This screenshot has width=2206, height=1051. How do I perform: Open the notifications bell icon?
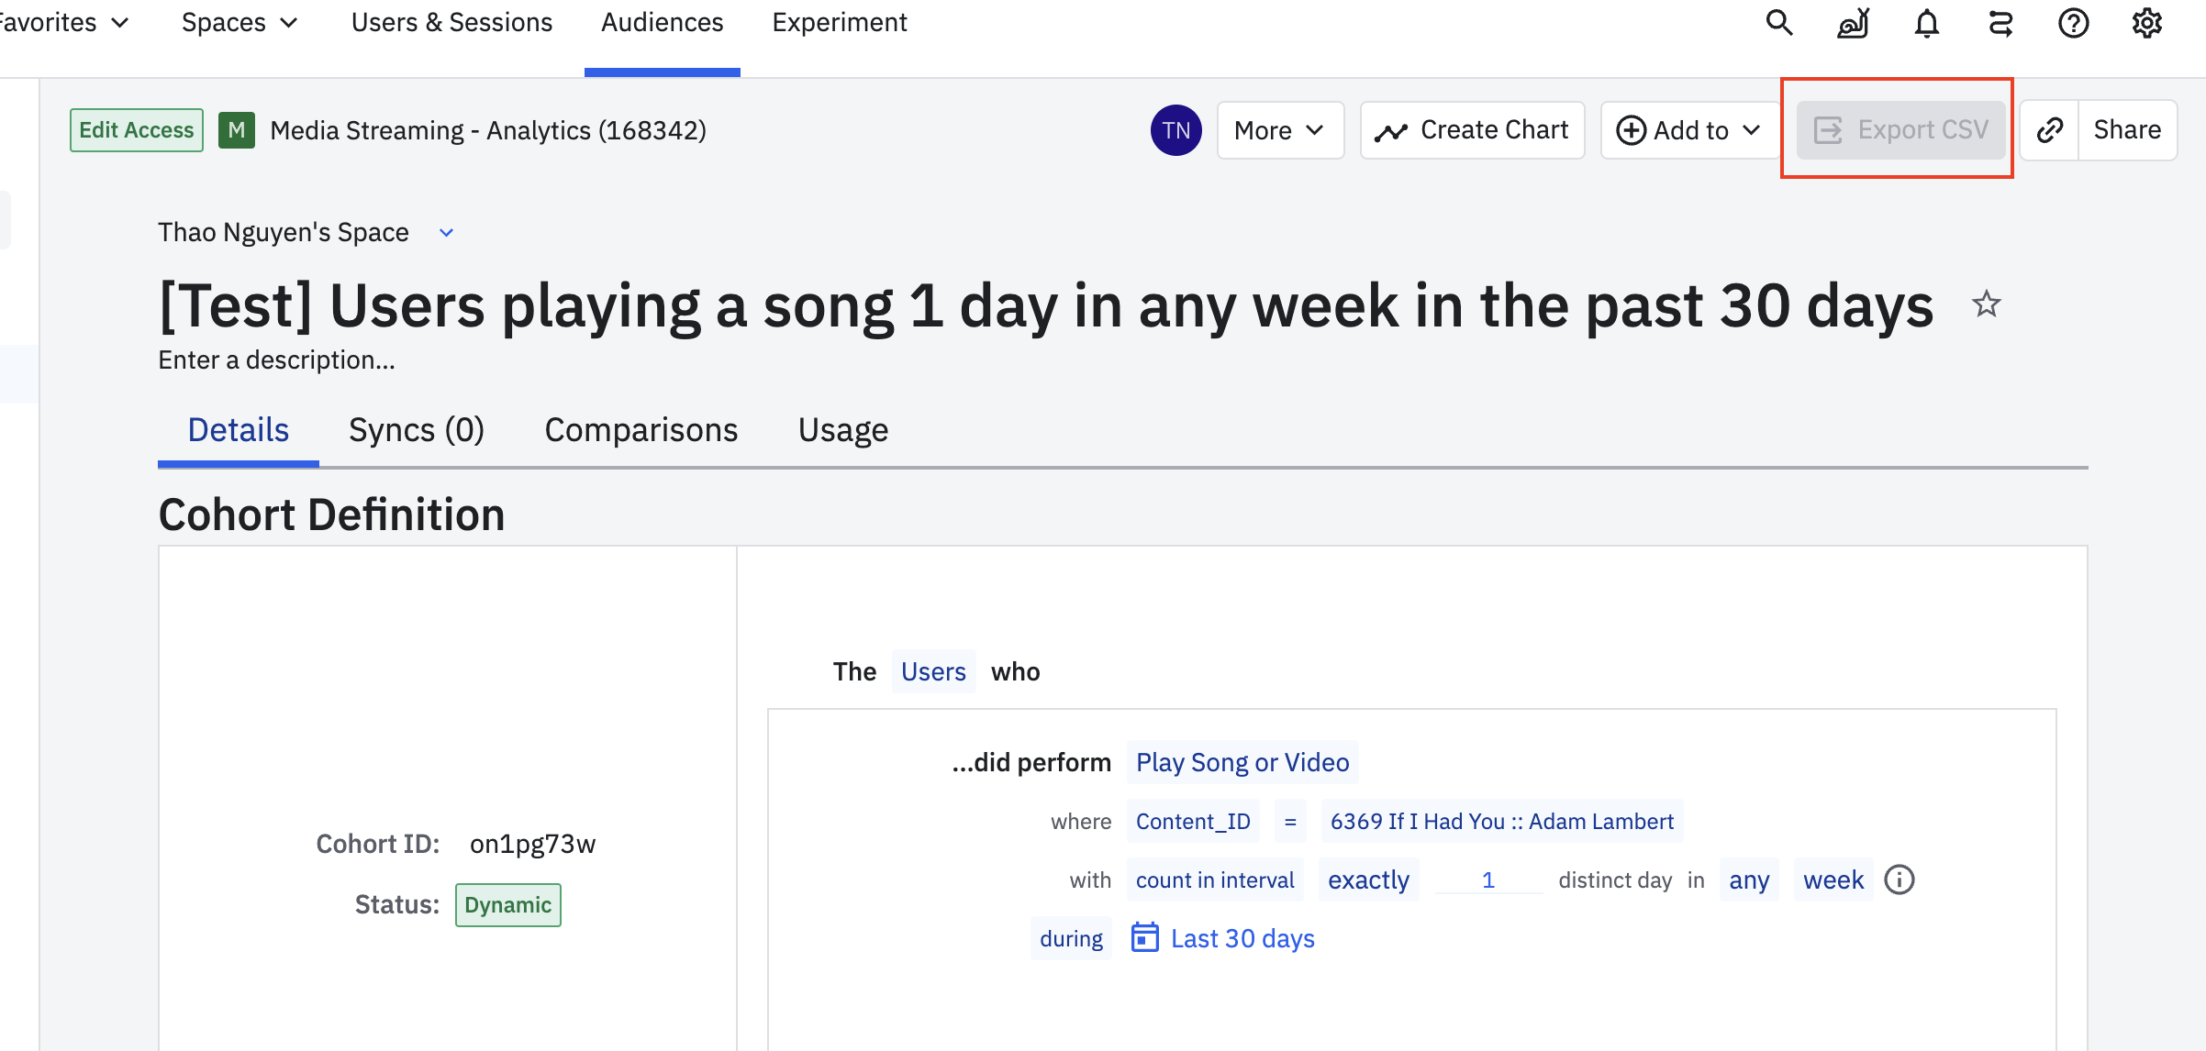tap(1926, 23)
